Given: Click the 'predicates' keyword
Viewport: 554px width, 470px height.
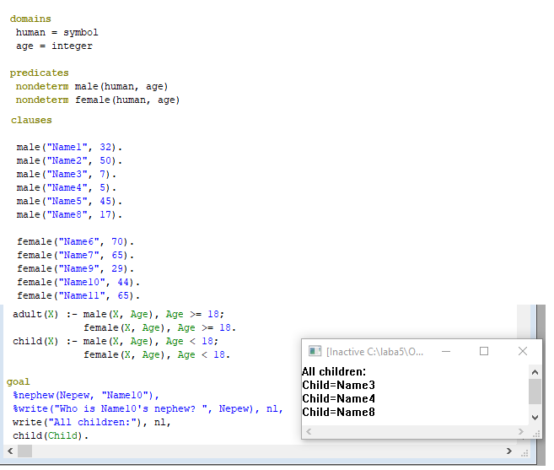Looking at the screenshot, I should point(40,73).
